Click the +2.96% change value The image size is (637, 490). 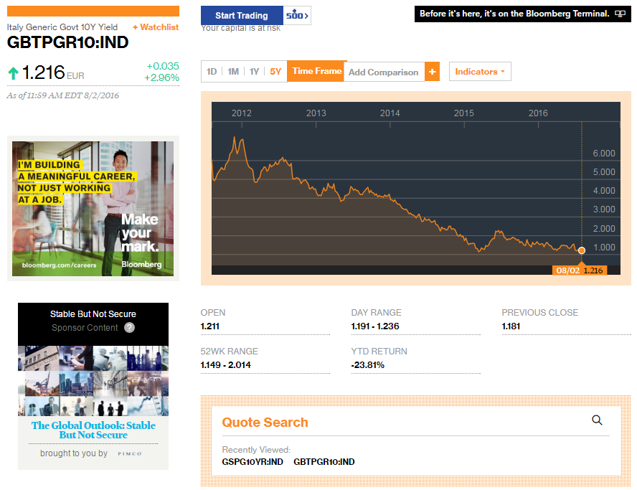pos(161,77)
